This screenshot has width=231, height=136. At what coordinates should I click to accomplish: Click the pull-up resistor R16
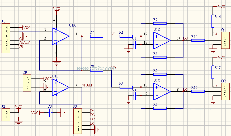[213, 21]
